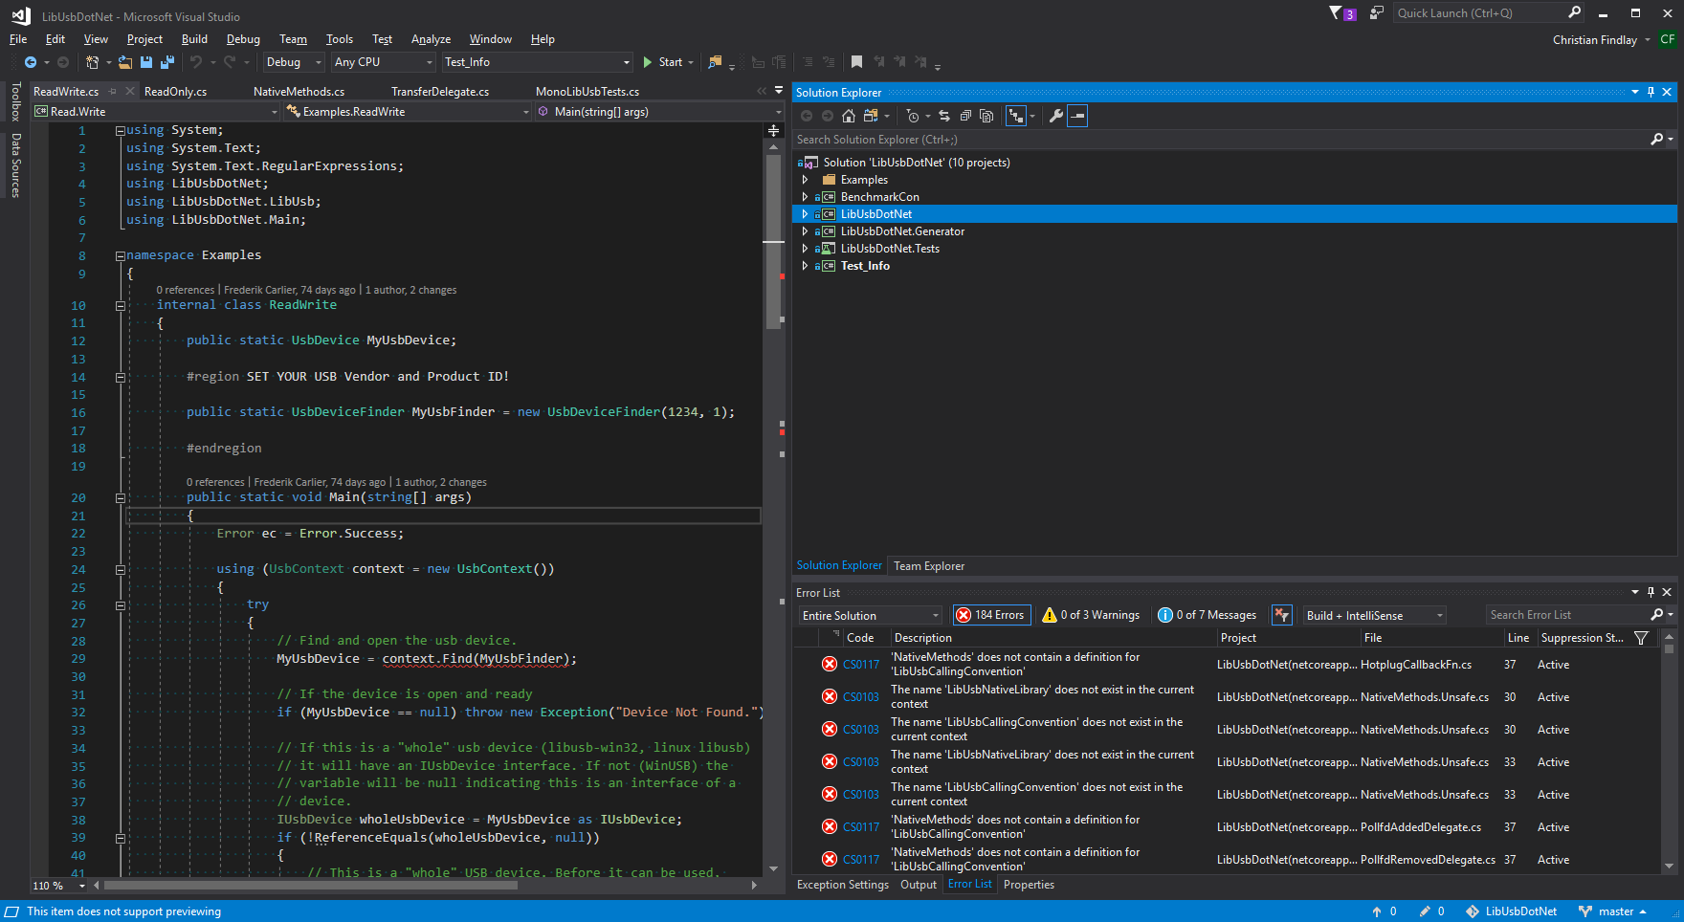
Task: Click the Start debugging button
Action: tap(663, 62)
